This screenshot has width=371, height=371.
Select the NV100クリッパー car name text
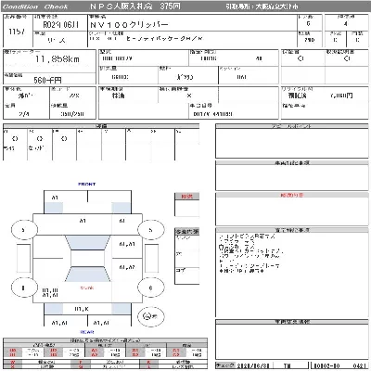point(129,25)
